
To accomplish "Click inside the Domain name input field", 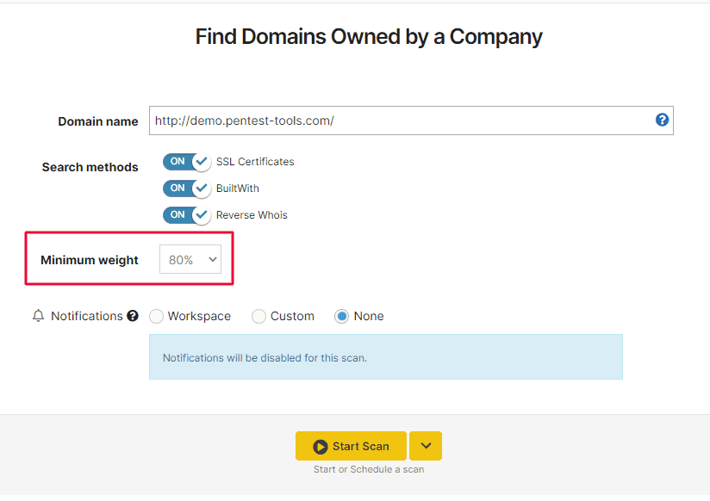I will point(388,121).
